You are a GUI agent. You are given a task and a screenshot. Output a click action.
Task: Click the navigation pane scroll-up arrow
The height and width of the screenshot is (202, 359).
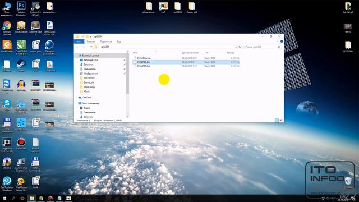point(127,52)
